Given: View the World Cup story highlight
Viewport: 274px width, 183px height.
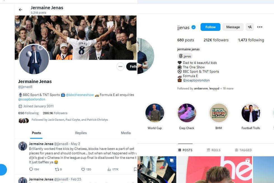Looking at the screenshot, I should pos(155,113).
